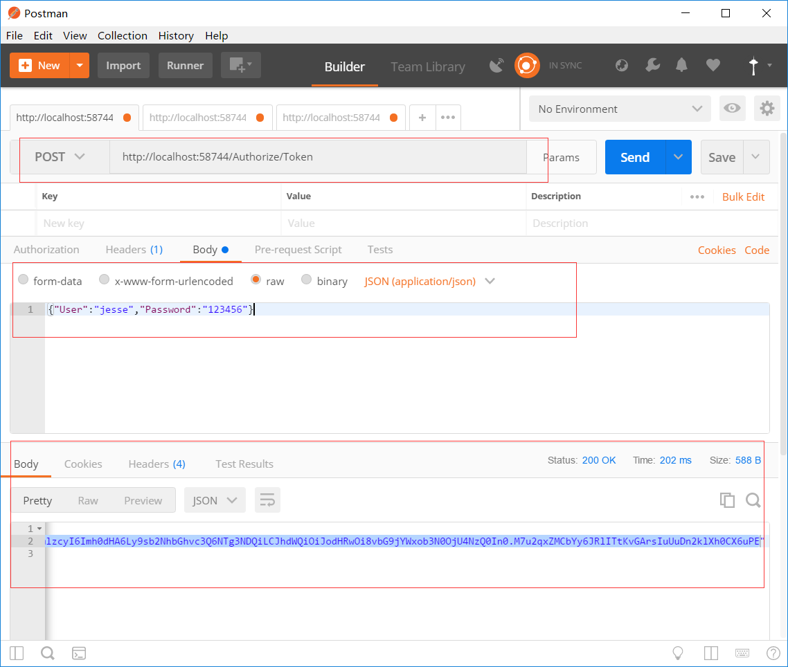
Task: Click the blue Send button
Action: (x=635, y=156)
